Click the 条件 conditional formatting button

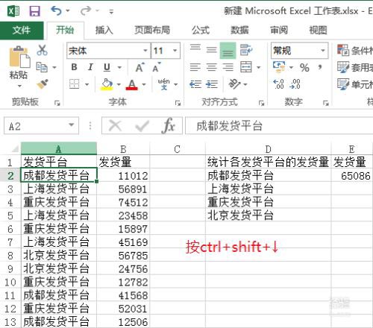pos(355,51)
